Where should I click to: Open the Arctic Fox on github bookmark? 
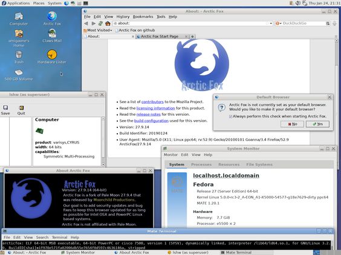click(x=135, y=30)
